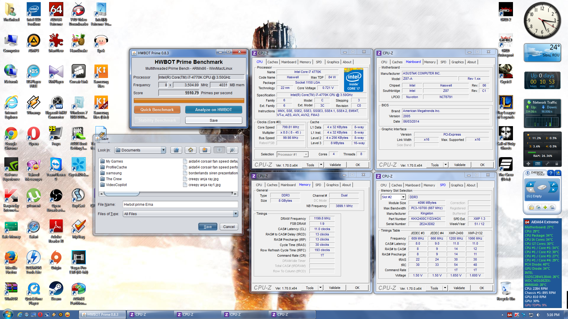Image resolution: width=568 pixels, height=319 pixels.
Task: Open Windows Start button
Action: pos(7,314)
